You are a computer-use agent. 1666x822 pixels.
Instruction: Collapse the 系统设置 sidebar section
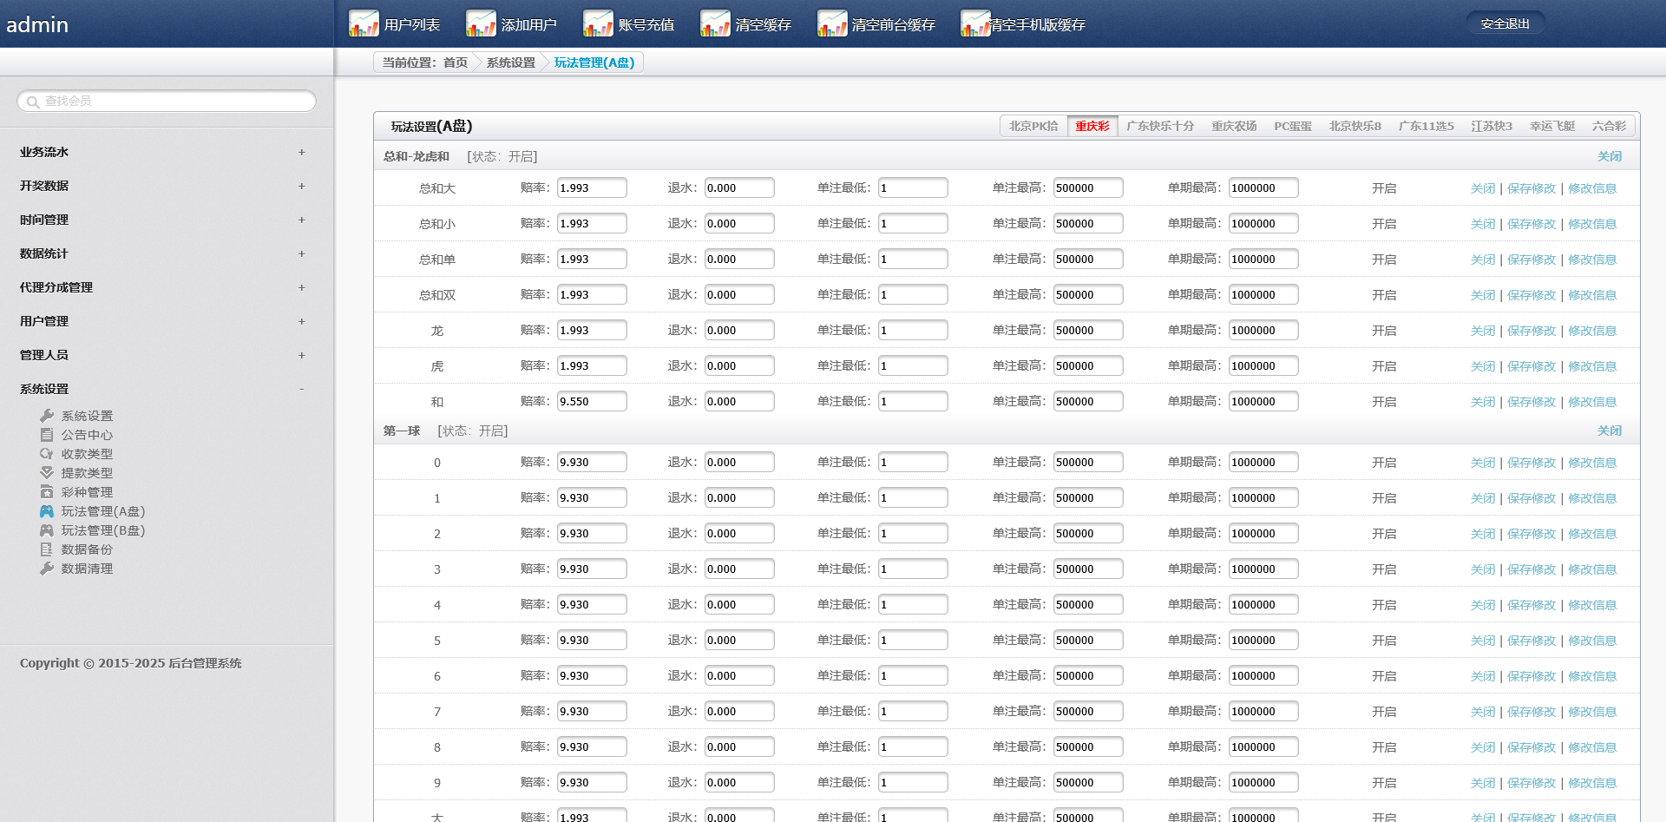coord(301,389)
